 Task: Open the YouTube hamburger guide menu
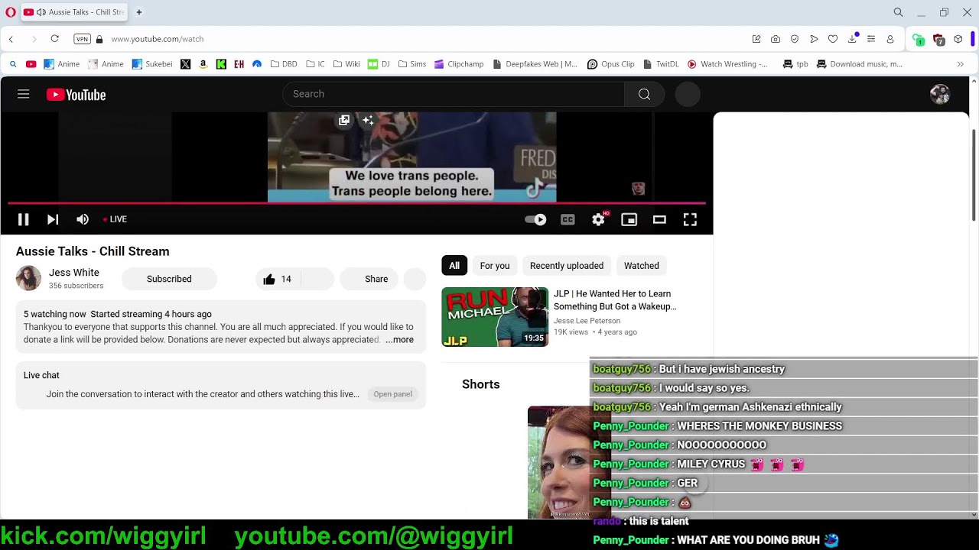click(x=24, y=94)
